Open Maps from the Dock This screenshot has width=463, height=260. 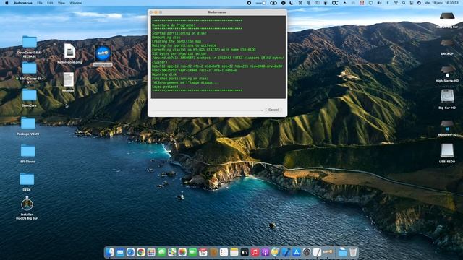click(172, 252)
